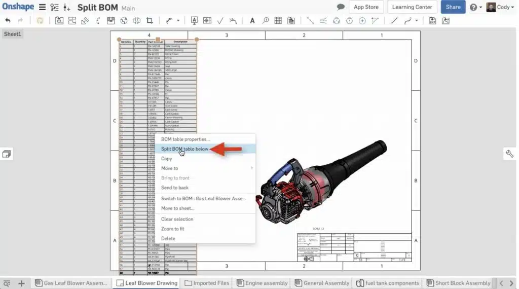
Task: Select the Sheet1 label
Action: tap(13, 34)
